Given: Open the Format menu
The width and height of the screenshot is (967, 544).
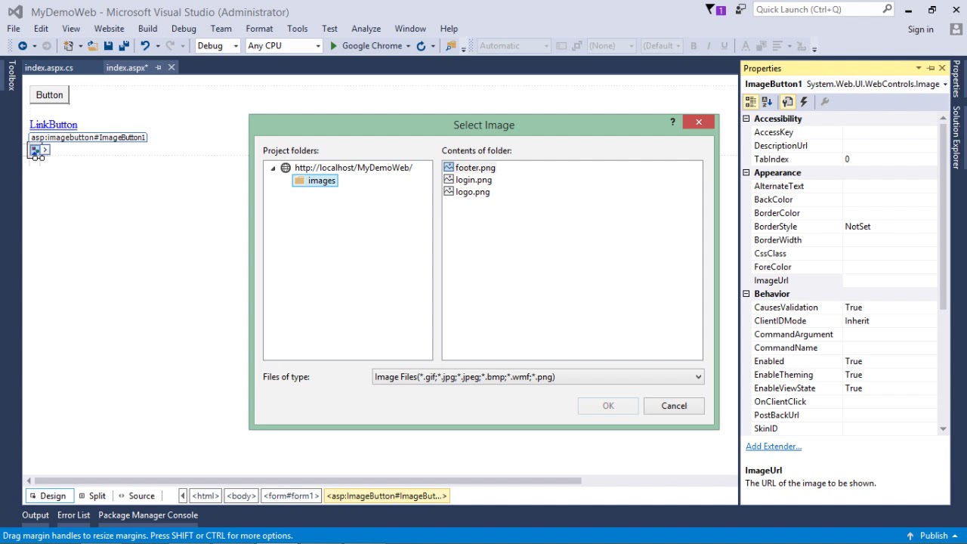Looking at the screenshot, I should coord(259,29).
